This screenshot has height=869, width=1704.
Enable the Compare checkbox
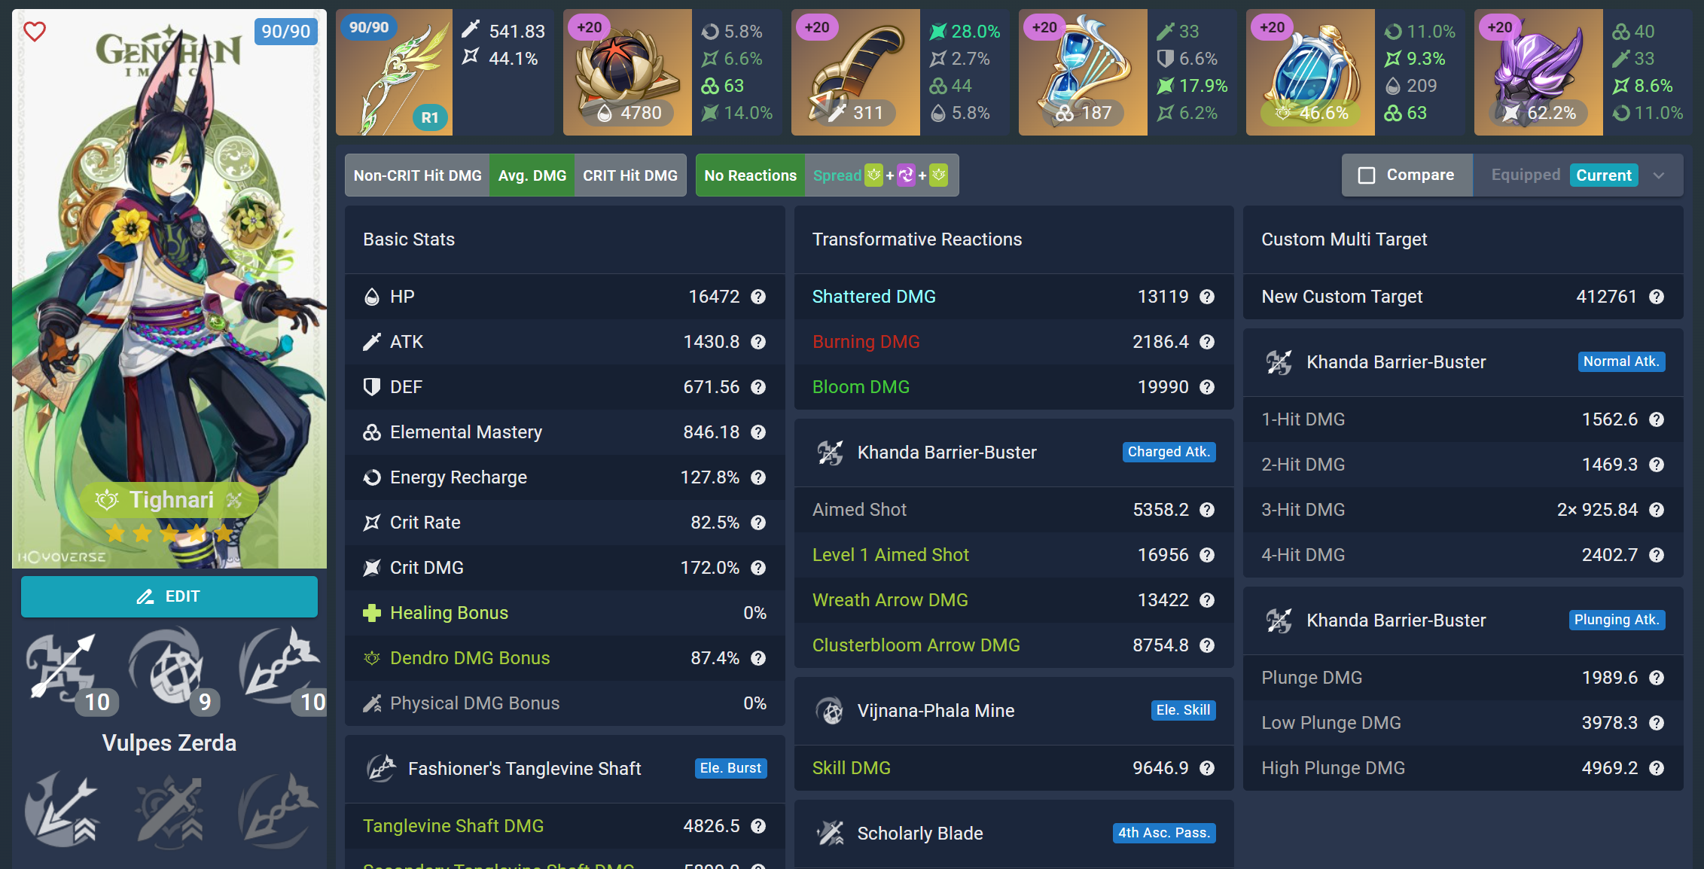[1367, 175]
